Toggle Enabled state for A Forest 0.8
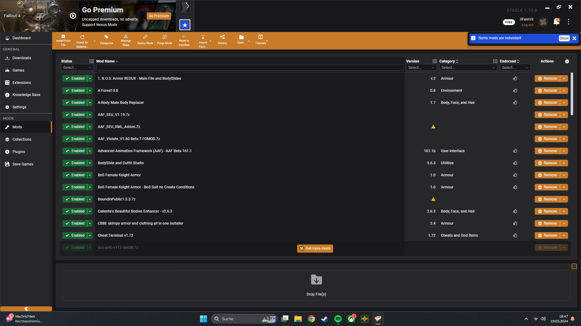This screenshot has height=326, width=581. click(x=75, y=91)
